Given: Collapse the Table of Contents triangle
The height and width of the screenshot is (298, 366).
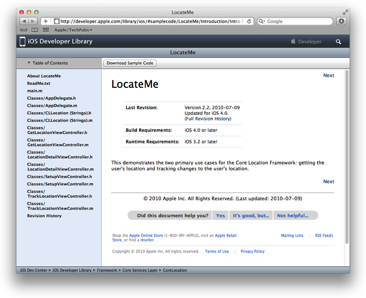Looking at the screenshot, I should 29,63.
